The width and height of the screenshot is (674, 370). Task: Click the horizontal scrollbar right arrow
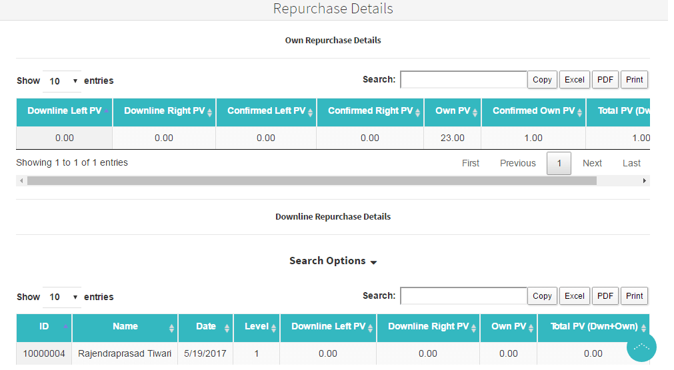point(644,181)
